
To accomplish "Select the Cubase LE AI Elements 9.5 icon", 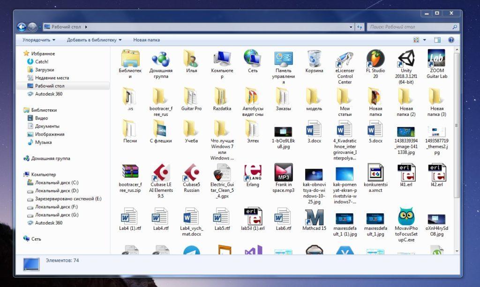I will (x=160, y=174).
